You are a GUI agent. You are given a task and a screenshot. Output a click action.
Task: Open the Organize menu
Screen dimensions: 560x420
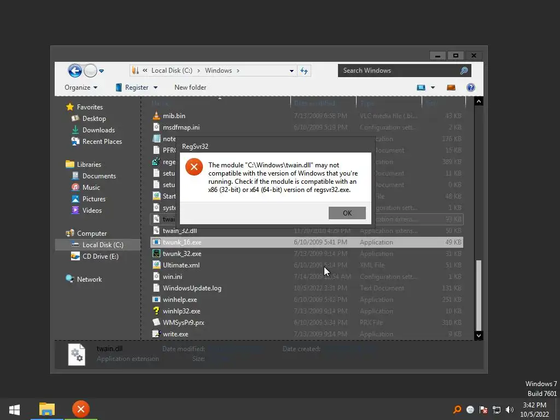point(81,87)
